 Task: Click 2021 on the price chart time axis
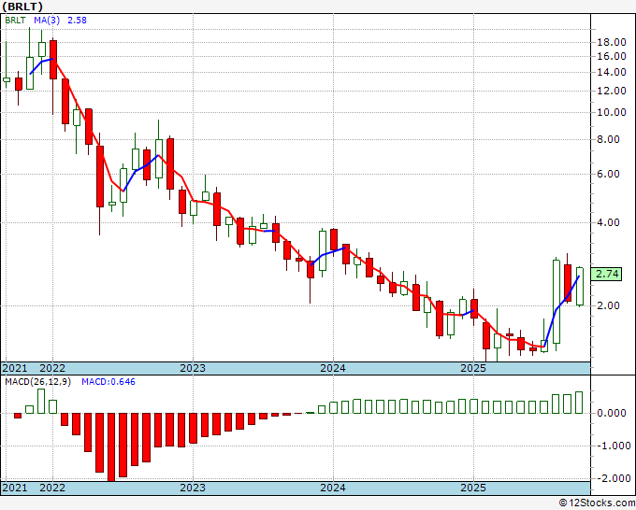(15, 368)
